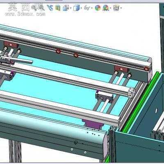Click the Apply Scene icon
Screen dimensions: 164x164
(106, 8)
